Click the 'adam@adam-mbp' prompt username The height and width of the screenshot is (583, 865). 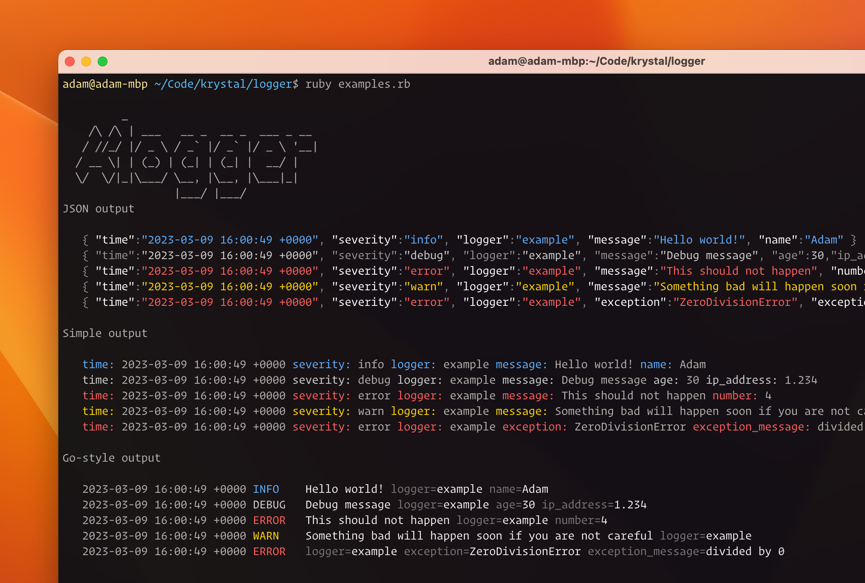tap(105, 84)
